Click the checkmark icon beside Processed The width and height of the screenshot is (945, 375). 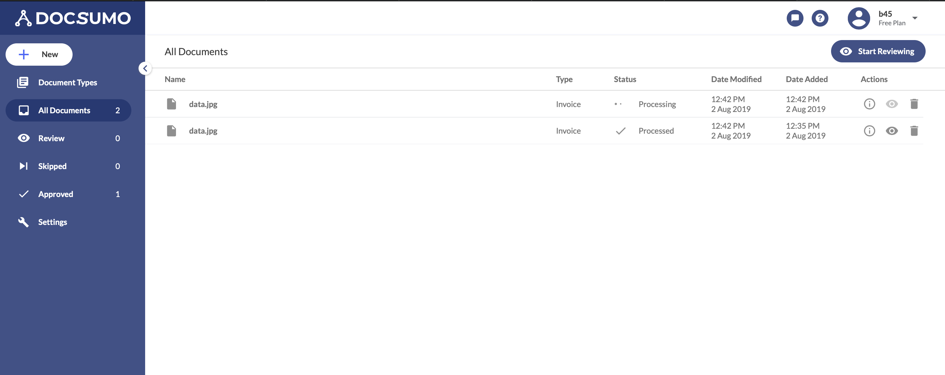[x=620, y=131]
